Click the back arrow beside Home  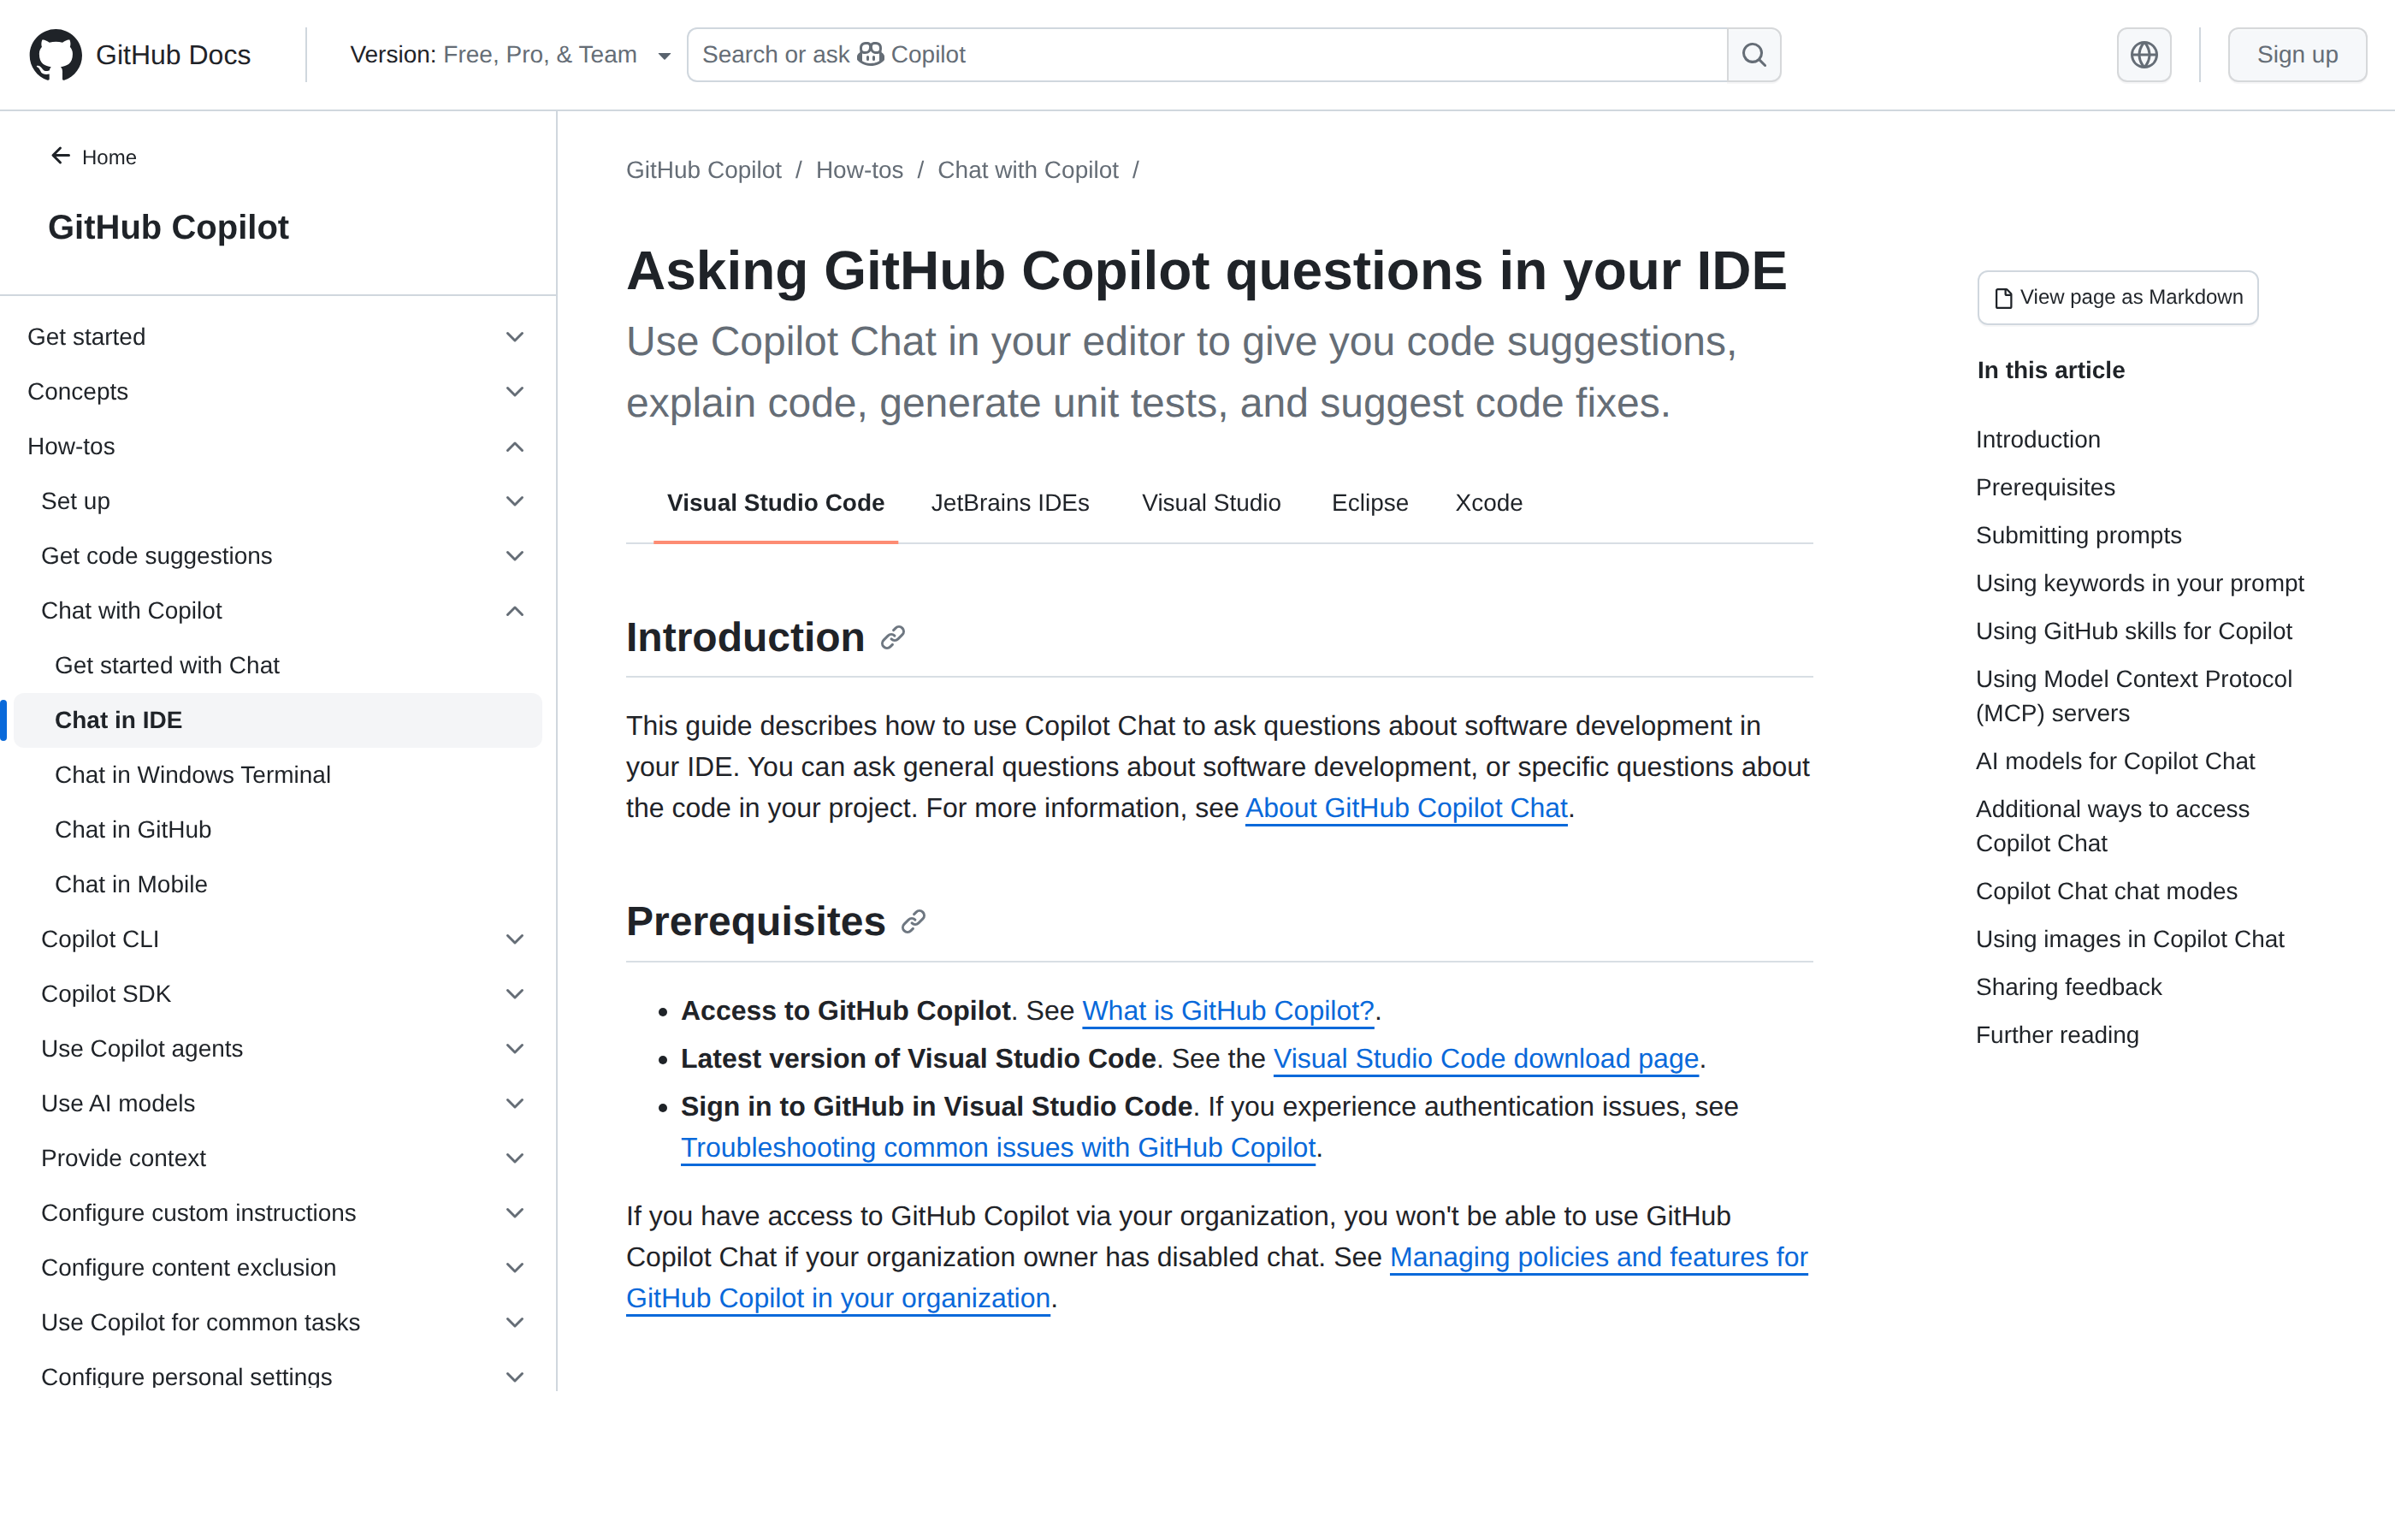point(61,156)
